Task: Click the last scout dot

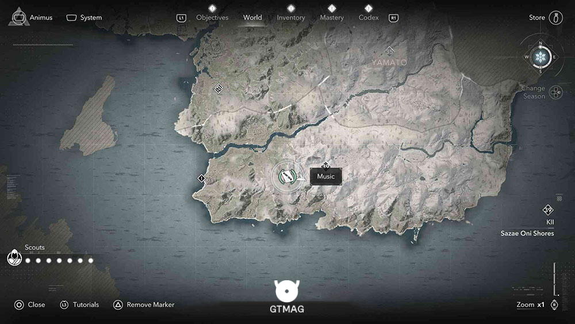Action: [91, 261]
